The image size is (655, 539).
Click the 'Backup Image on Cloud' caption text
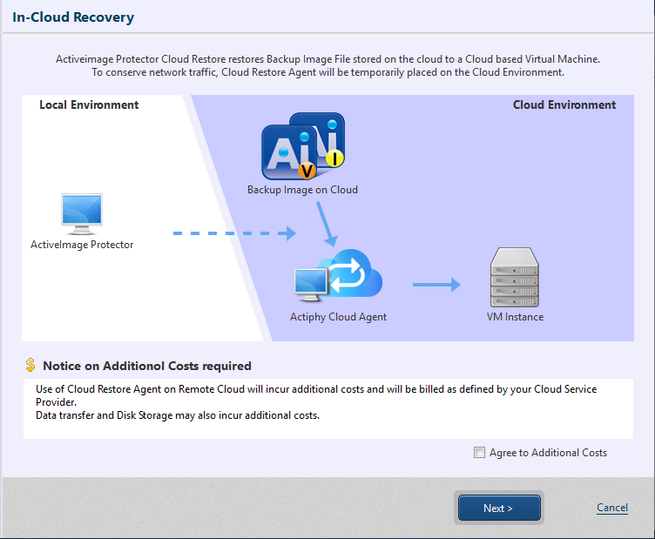(x=302, y=190)
